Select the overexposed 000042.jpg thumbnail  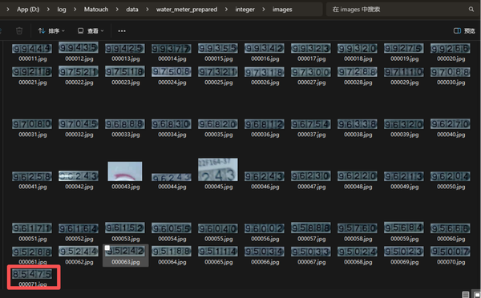point(79,176)
